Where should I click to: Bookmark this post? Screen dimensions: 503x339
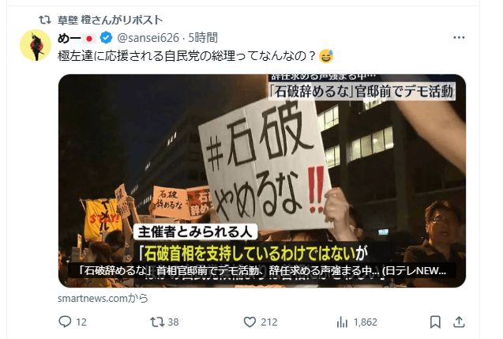coord(435,322)
